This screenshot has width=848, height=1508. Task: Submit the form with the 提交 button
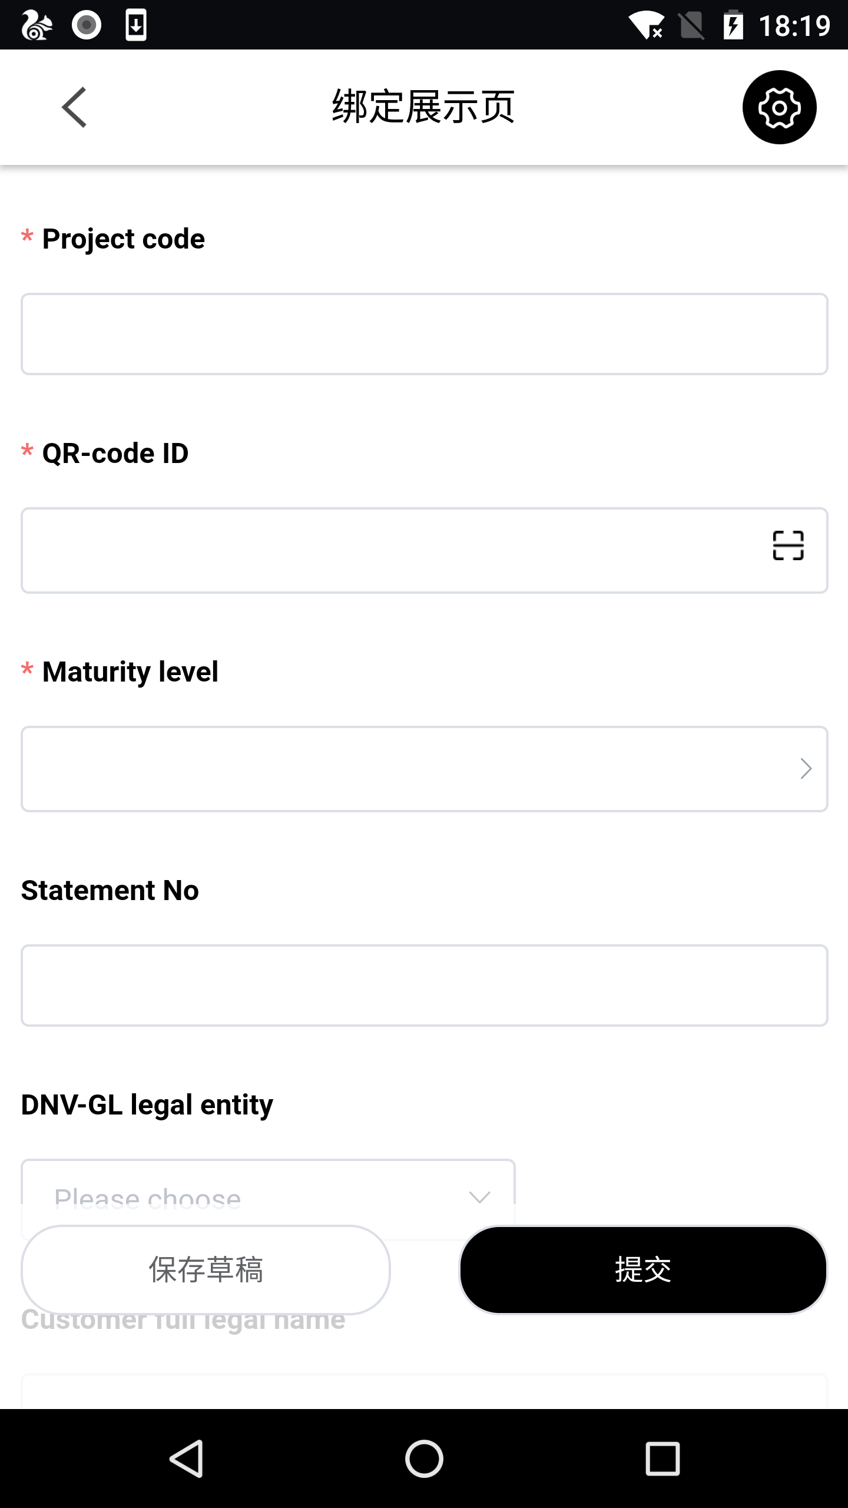[x=642, y=1271]
